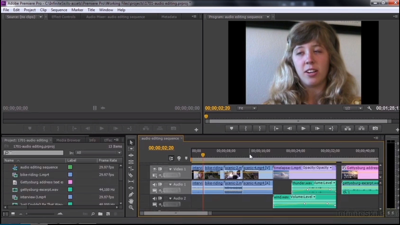Toggle sync lock on Video 1 track
Viewport: 400px width, 225px height.
[160, 169]
